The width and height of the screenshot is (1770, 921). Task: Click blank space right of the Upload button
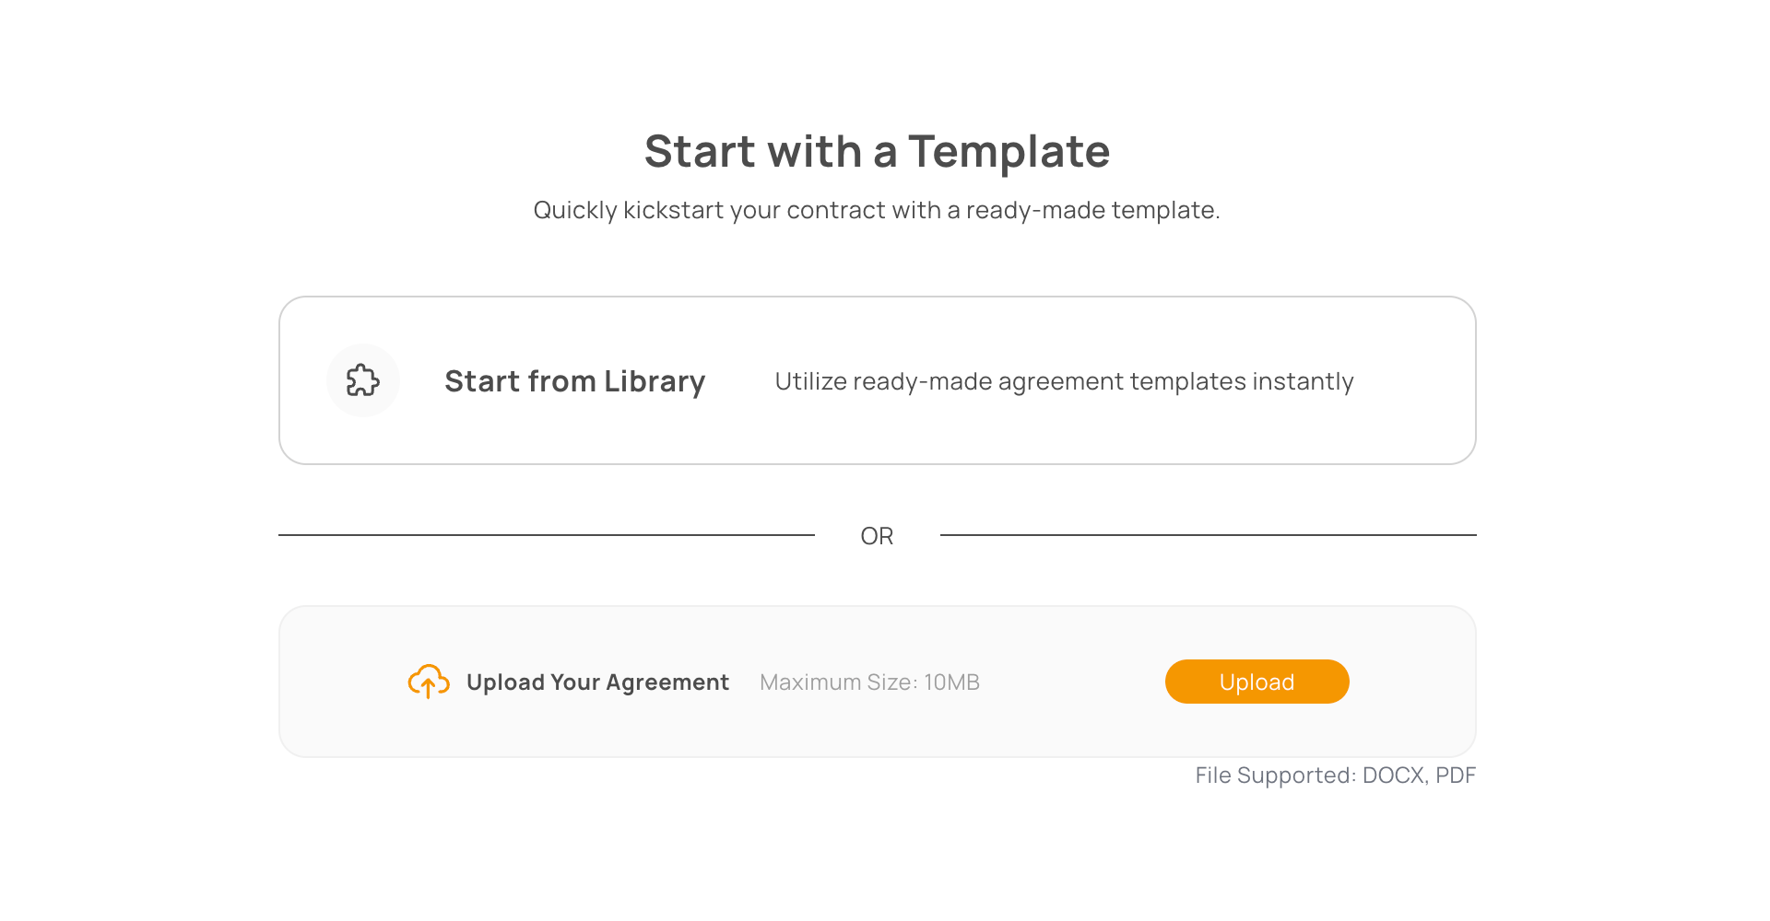click(x=1410, y=682)
